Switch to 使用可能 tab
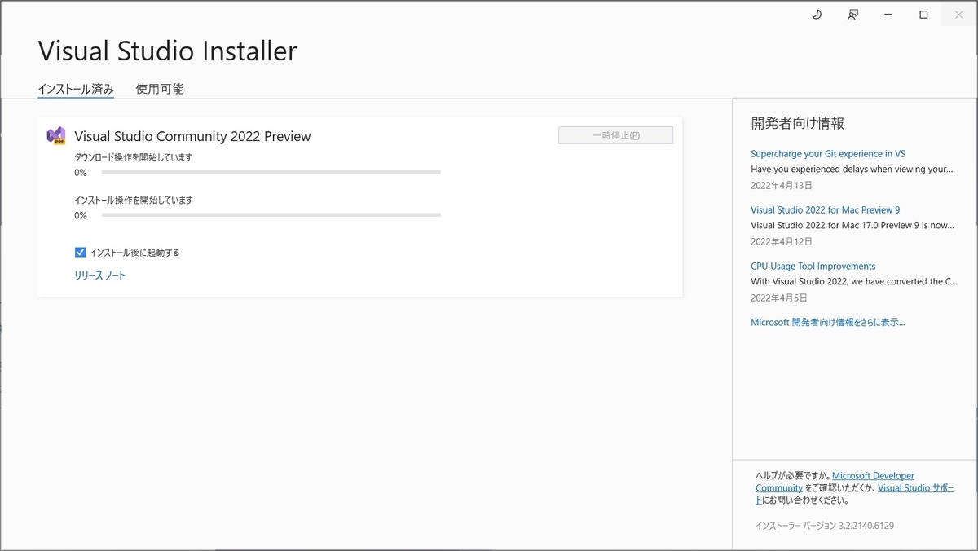Image resolution: width=978 pixels, height=551 pixels. pos(160,89)
